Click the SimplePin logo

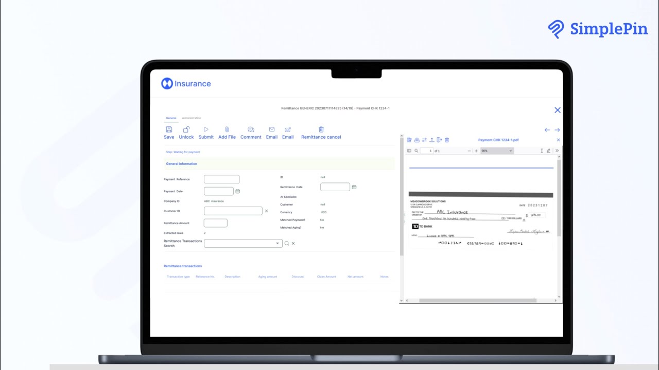pos(597,29)
